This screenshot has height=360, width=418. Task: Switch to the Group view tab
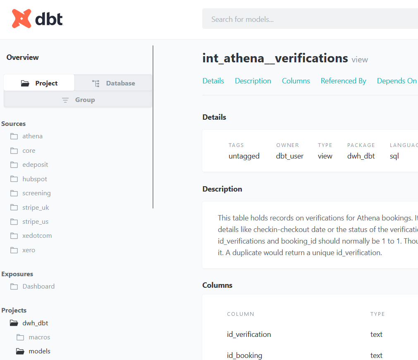[x=78, y=100]
